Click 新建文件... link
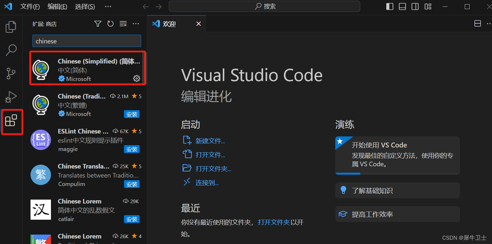 tap(210, 141)
